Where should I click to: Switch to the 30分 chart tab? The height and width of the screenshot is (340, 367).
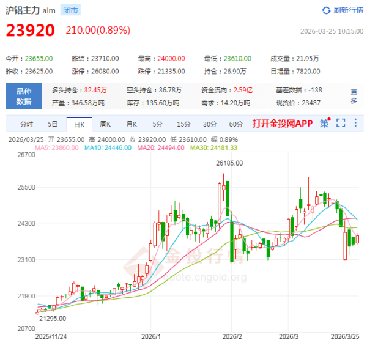click(210, 124)
